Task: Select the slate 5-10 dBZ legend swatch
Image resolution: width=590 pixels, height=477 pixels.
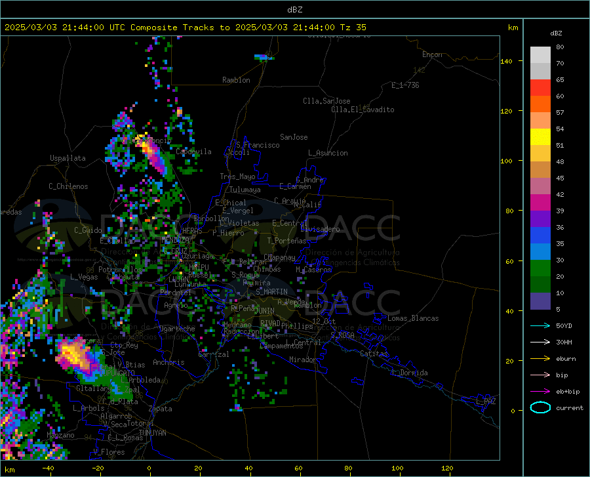Action: tap(540, 301)
